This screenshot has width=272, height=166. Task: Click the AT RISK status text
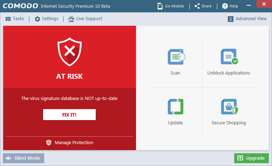click(x=69, y=77)
